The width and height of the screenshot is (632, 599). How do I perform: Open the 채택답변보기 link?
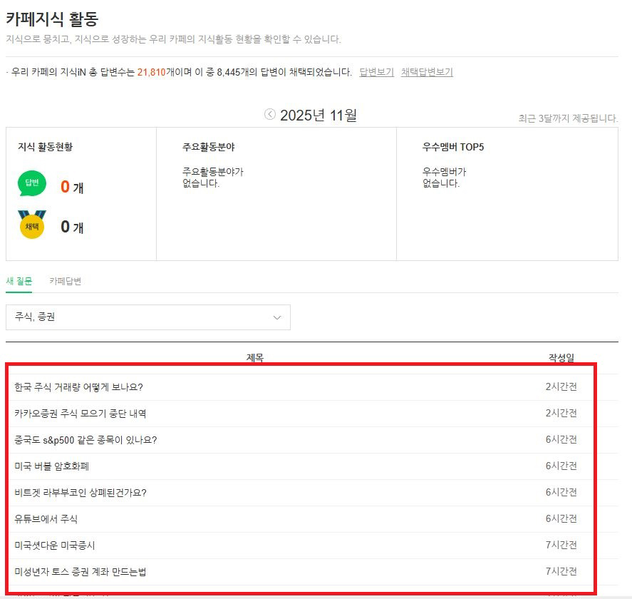click(427, 72)
